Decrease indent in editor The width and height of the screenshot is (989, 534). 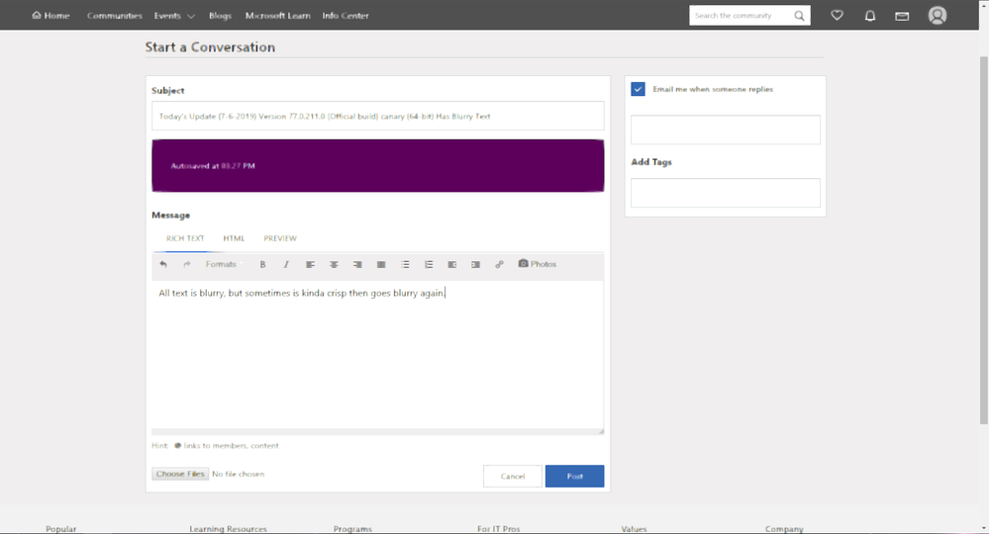[x=452, y=264]
